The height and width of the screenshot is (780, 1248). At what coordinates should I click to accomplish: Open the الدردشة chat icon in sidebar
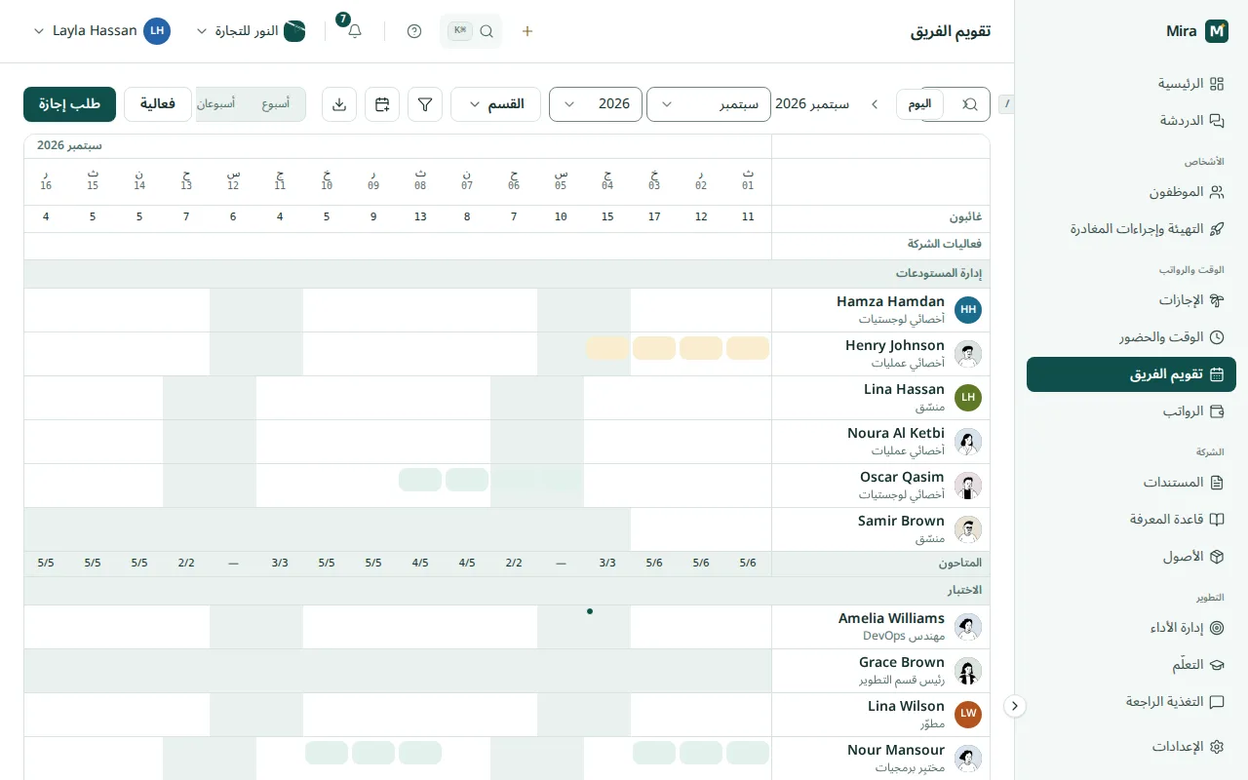[x=1216, y=121]
